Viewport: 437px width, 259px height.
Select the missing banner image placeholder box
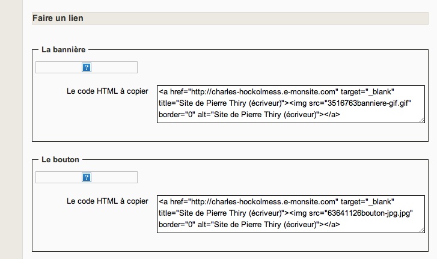[x=87, y=67]
